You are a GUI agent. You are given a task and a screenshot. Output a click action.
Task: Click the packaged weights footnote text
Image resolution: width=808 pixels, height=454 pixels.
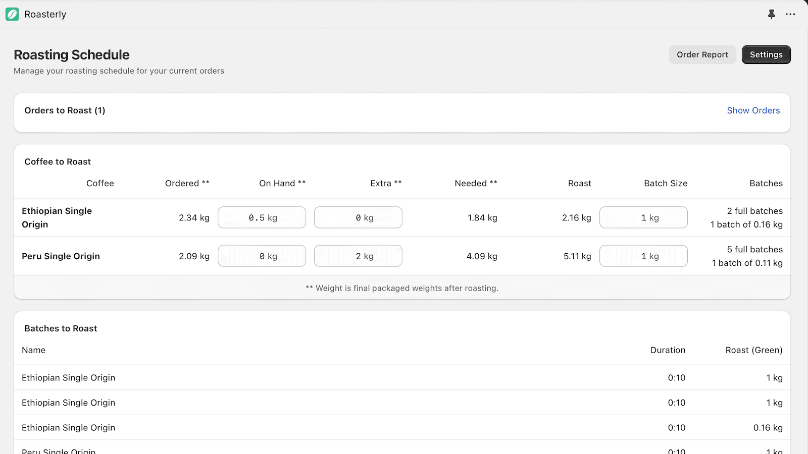tap(402, 288)
